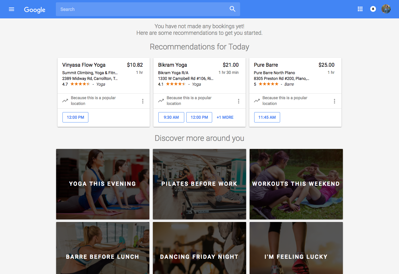Open Yoga This Evening tile
The height and width of the screenshot is (274, 399).
pos(103,184)
